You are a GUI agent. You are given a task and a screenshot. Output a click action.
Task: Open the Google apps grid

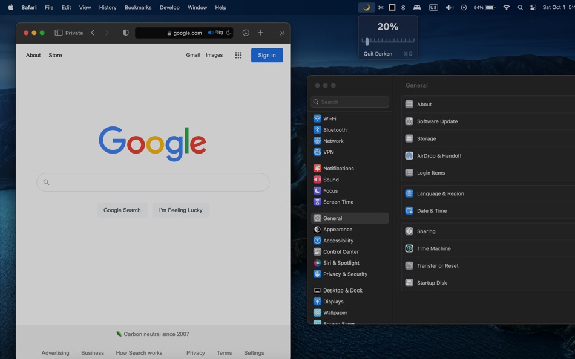point(238,55)
